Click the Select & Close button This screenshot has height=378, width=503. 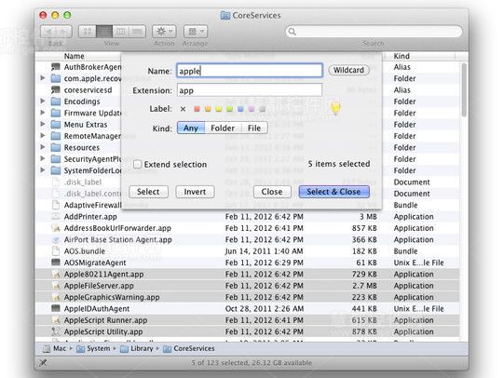[333, 192]
